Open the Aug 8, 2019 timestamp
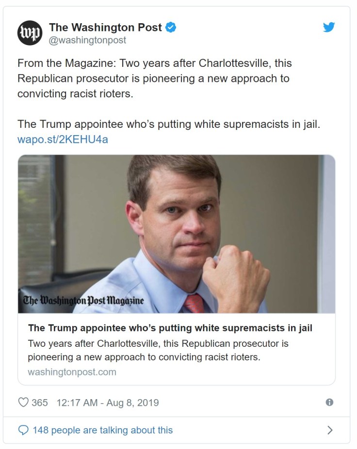 tap(108, 403)
